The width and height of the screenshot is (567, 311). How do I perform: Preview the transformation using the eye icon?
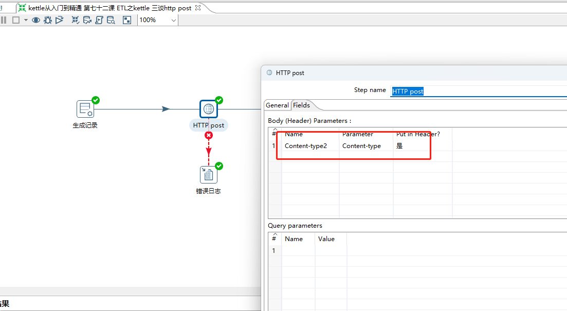(35, 20)
